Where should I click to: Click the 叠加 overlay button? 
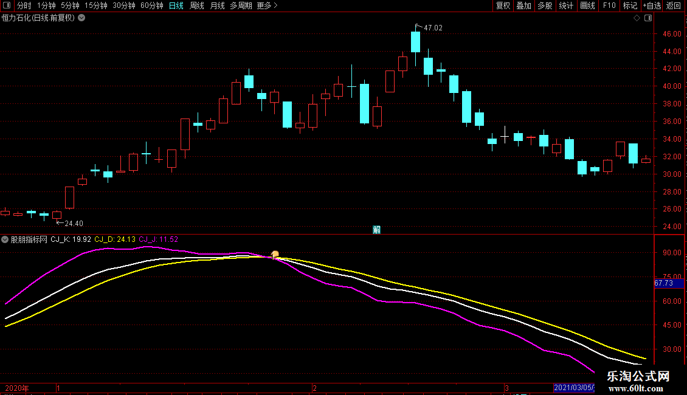(523, 5)
